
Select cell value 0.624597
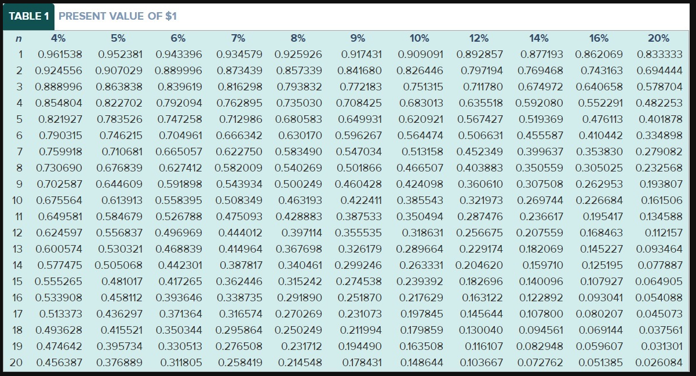point(59,233)
